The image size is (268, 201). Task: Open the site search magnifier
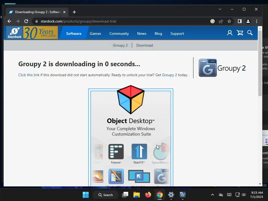coord(250,33)
